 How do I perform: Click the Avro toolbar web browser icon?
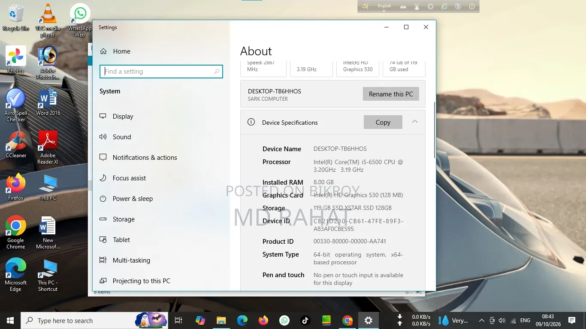[x=444, y=6]
